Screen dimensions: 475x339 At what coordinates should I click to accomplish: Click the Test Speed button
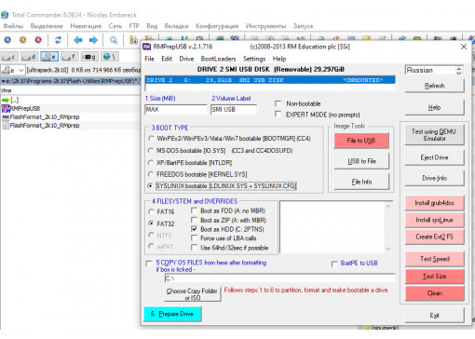pos(434,259)
